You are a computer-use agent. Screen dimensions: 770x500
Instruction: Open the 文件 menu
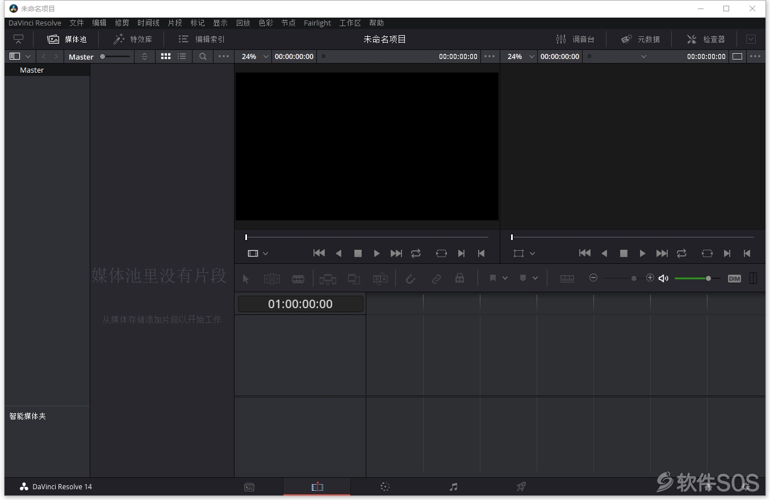pyautogui.click(x=77, y=23)
